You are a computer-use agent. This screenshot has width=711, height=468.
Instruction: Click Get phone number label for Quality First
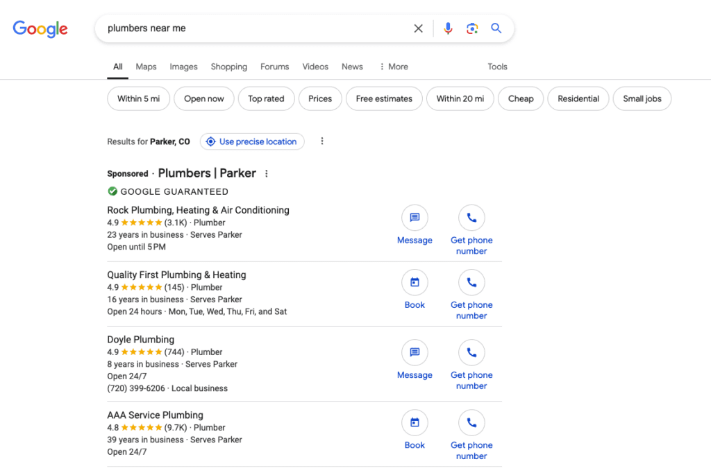[x=471, y=311]
